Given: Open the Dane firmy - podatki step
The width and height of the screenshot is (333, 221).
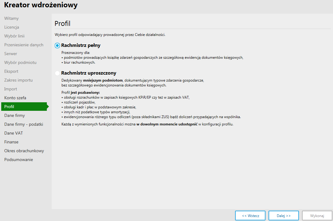Looking at the screenshot, I should pos(24,124).
